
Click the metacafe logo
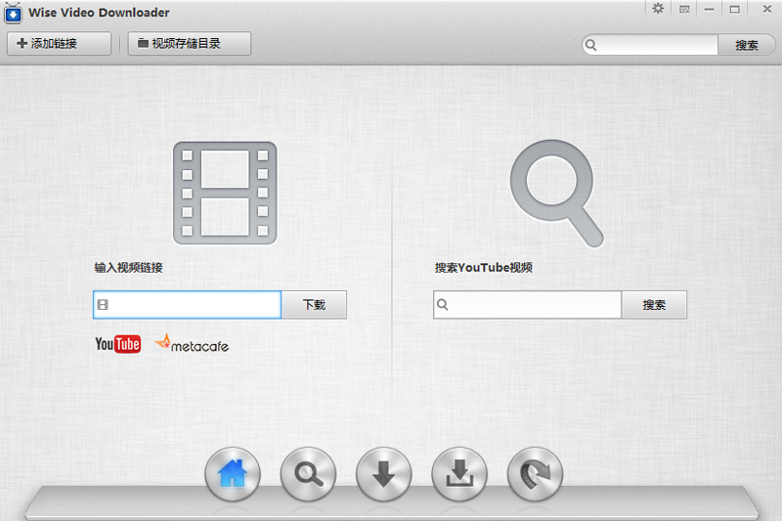tap(192, 343)
